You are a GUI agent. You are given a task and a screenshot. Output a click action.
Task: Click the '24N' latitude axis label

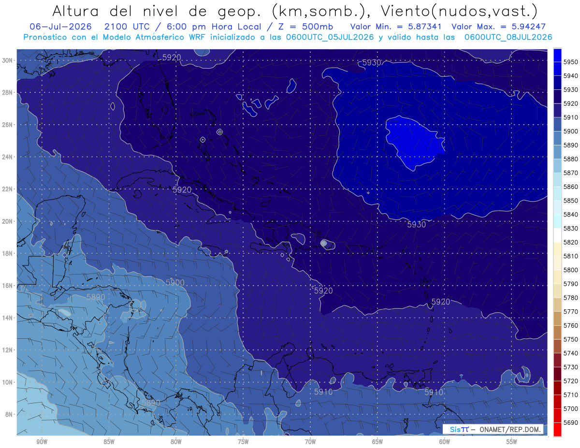[8, 157]
